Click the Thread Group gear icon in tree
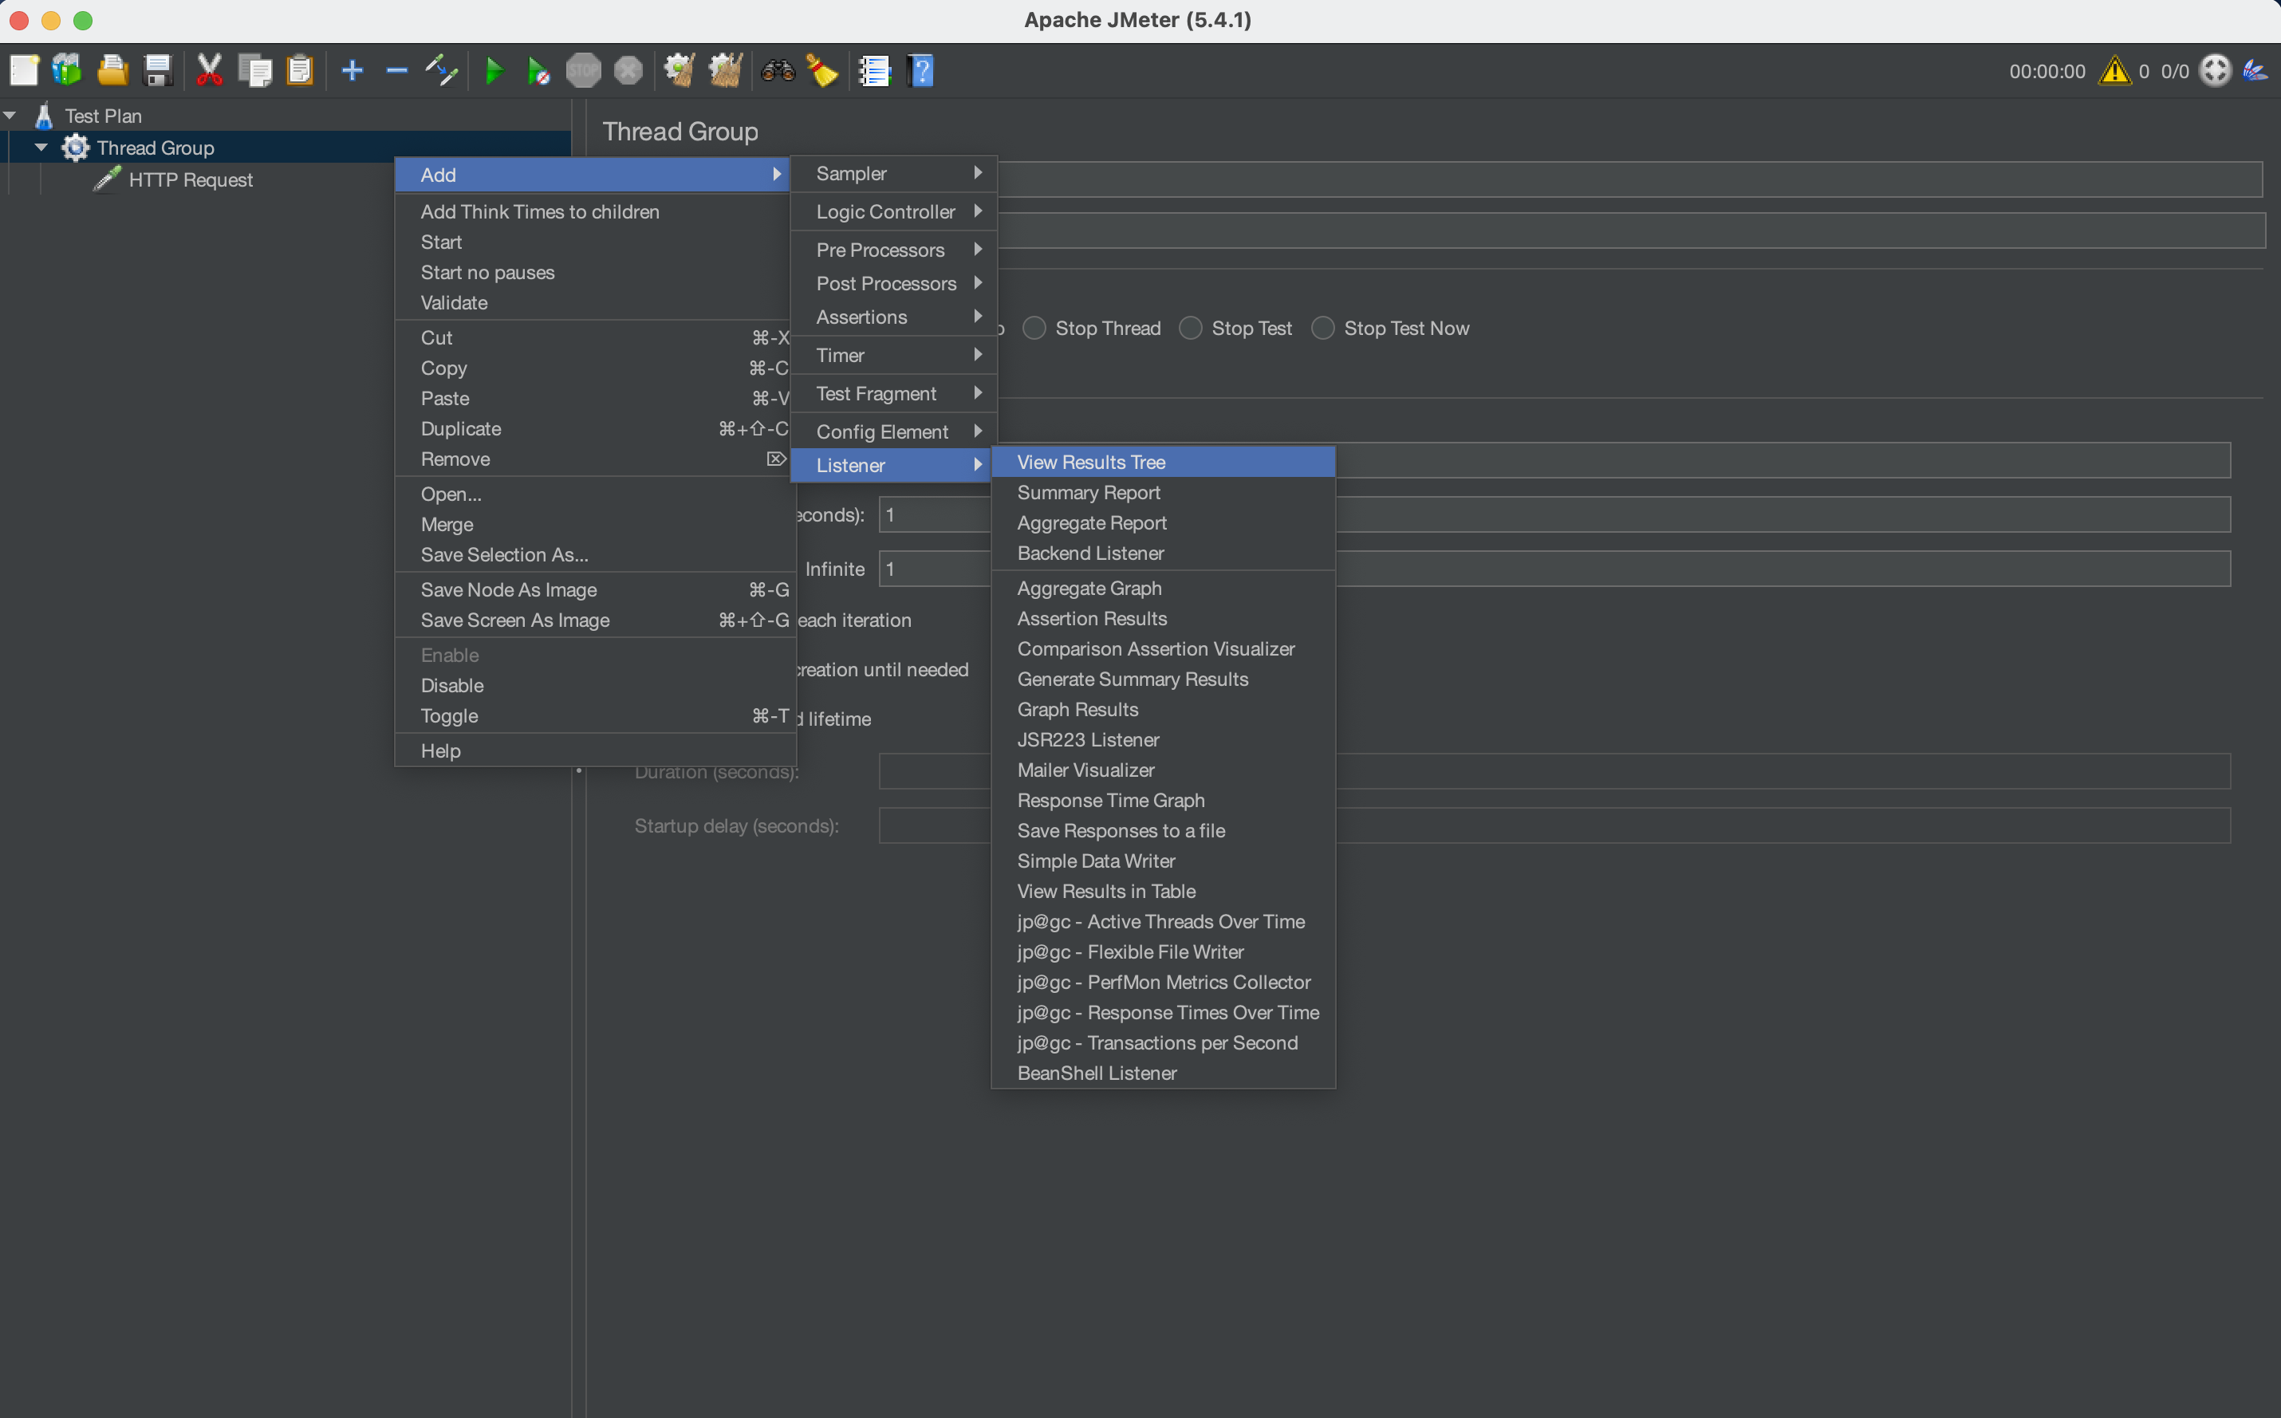Image resolution: width=2281 pixels, height=1418 pixels. [75, 148]
